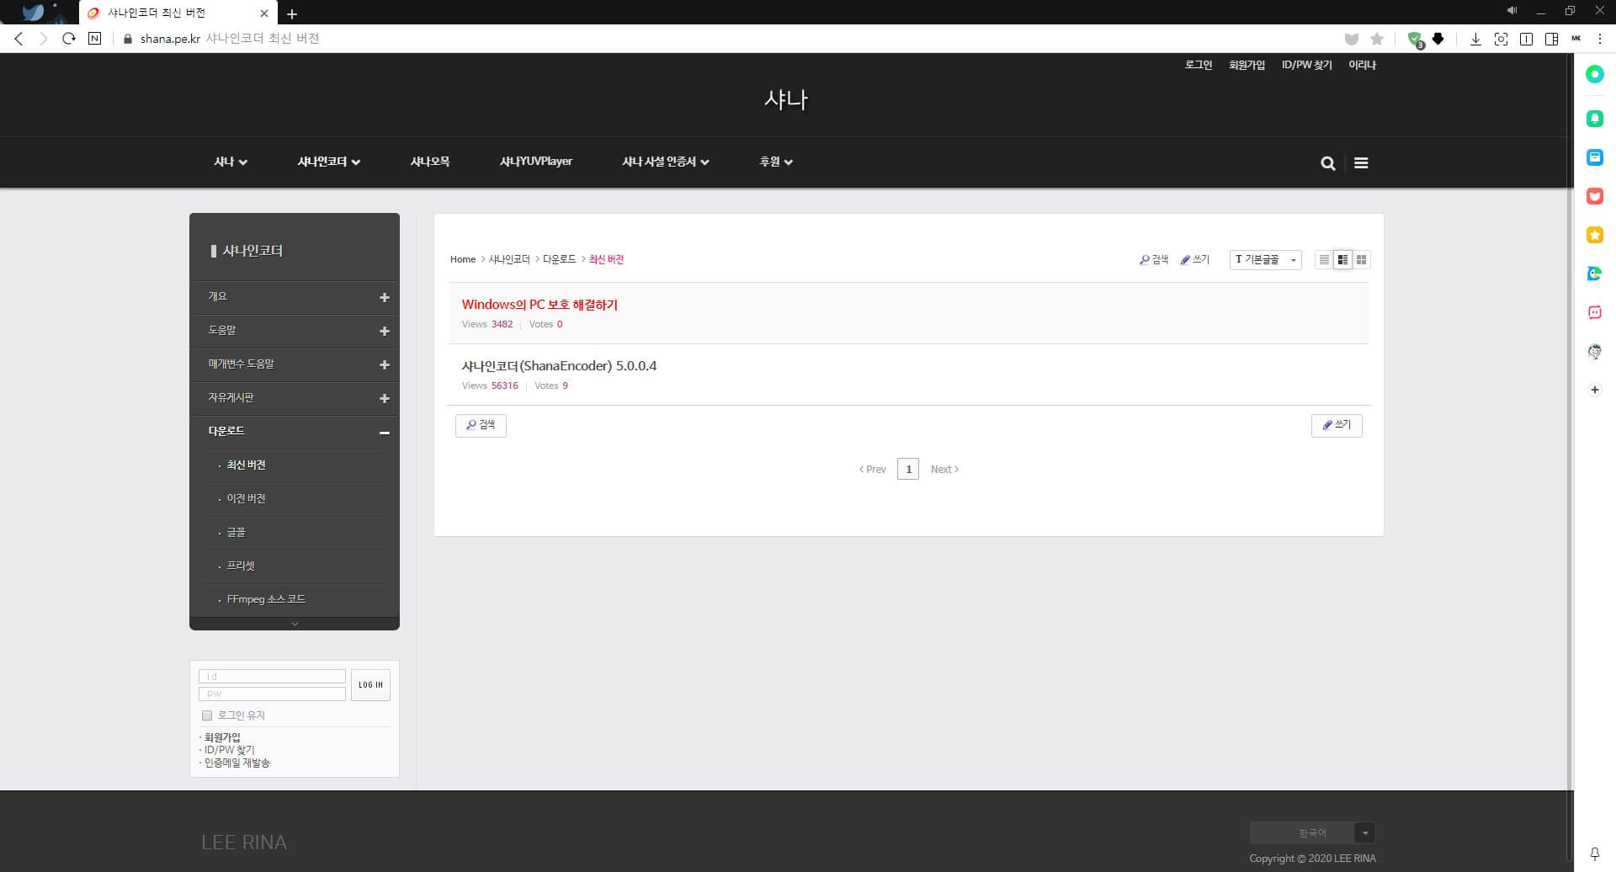Open the green circle sidebar app
Screen dimensions: 1616x872
click(x=1595, y=74)
